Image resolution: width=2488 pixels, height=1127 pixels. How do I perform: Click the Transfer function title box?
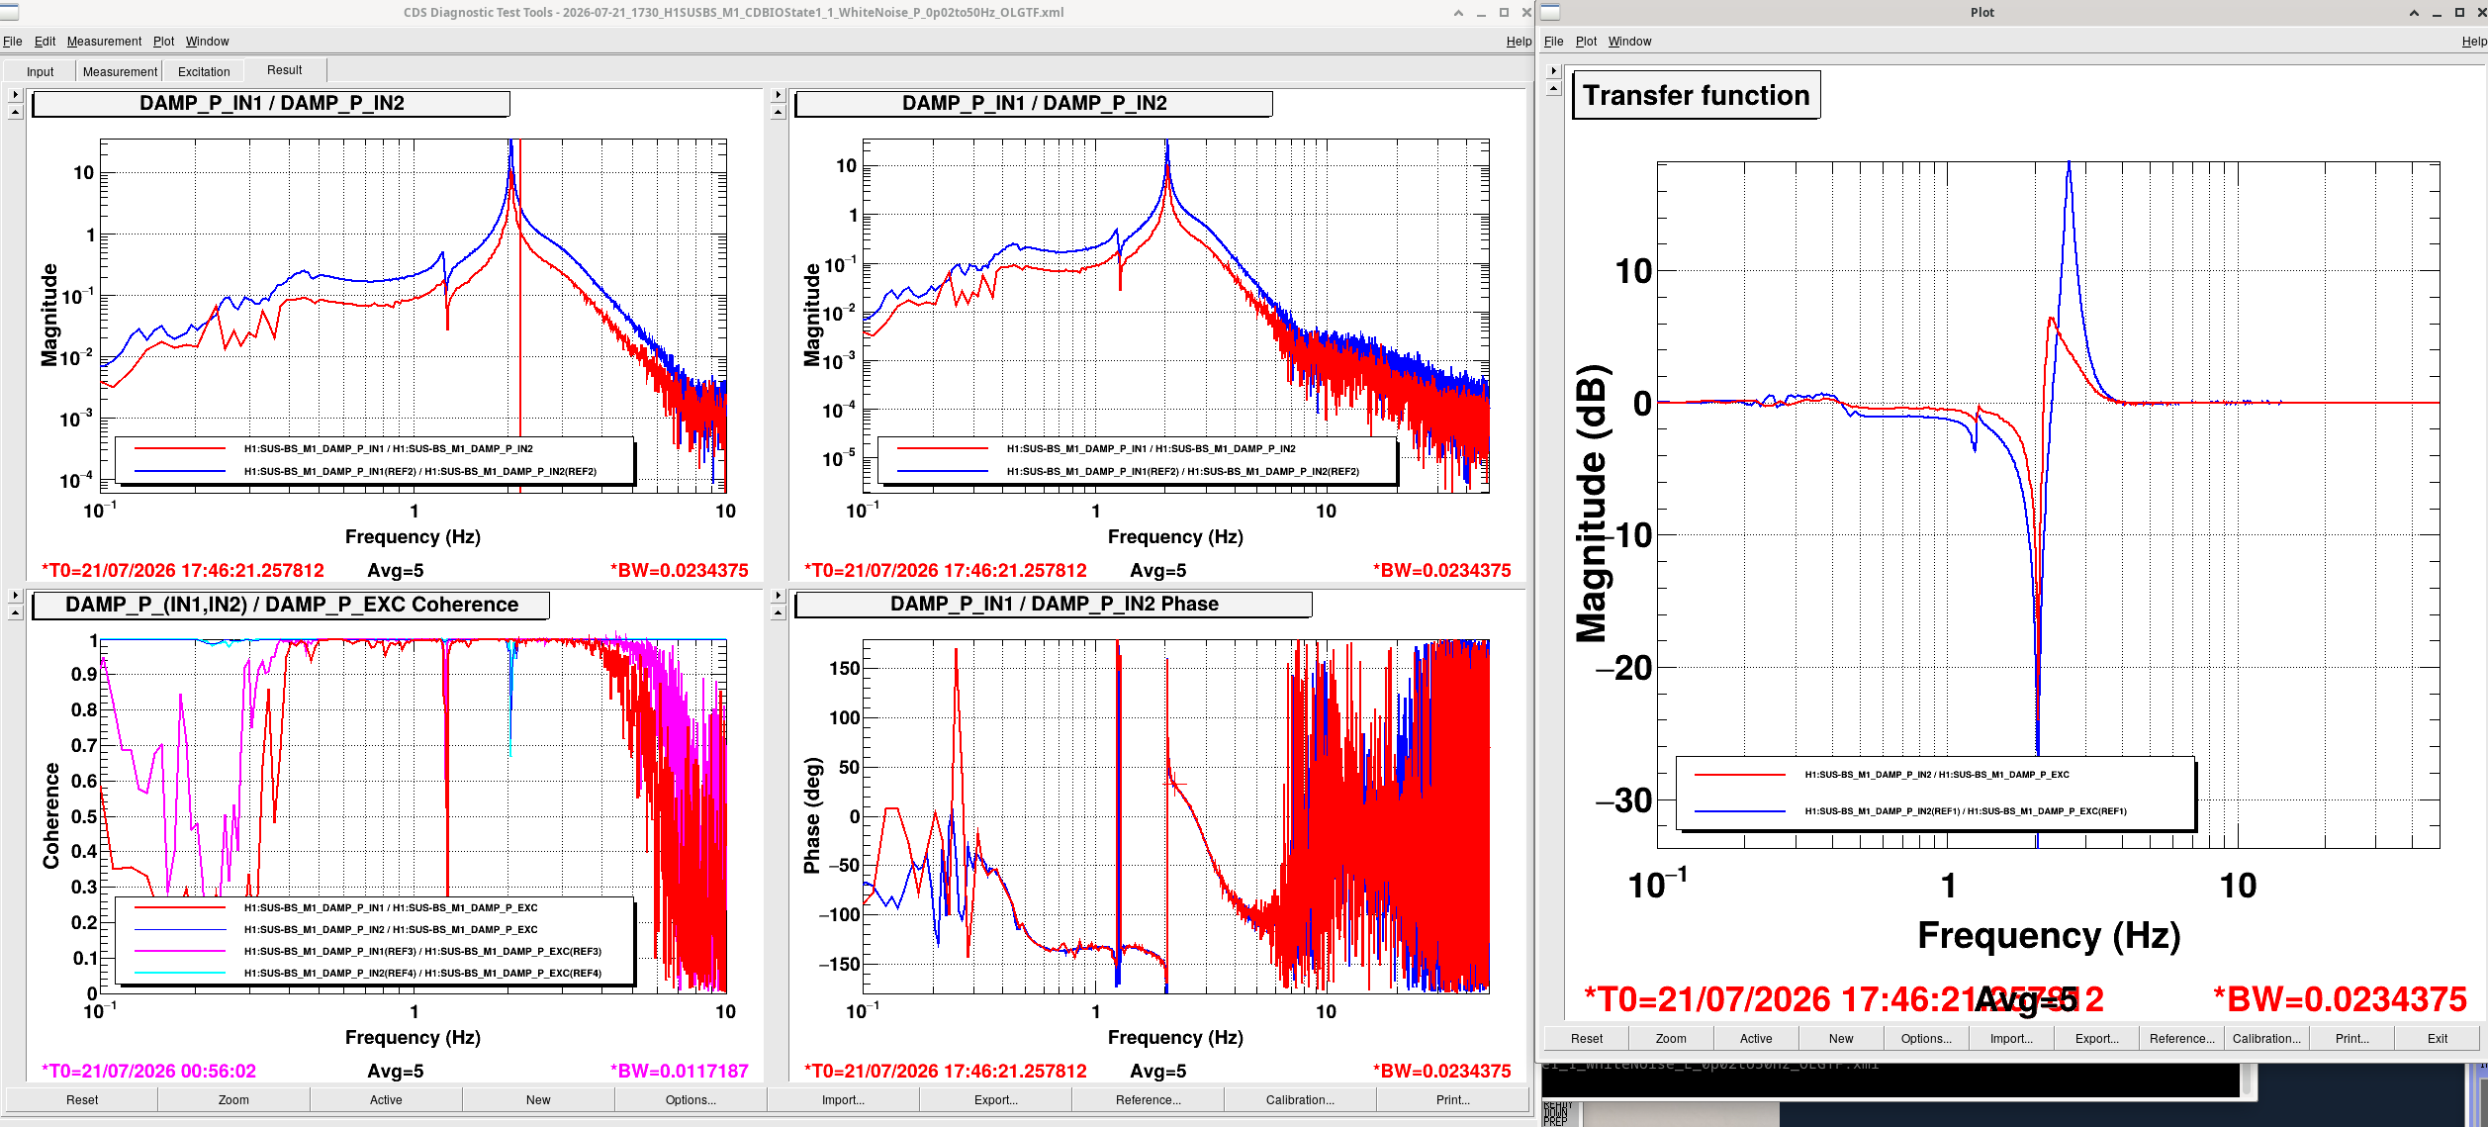[x=1696, y=95]
